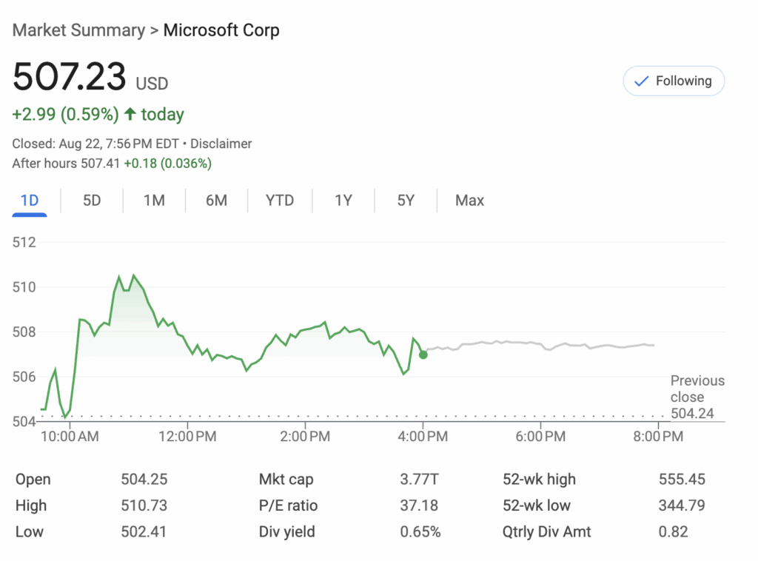Click the Previous close 504.24 label
This screenshot has width=758, height=561.
[697, 397]
